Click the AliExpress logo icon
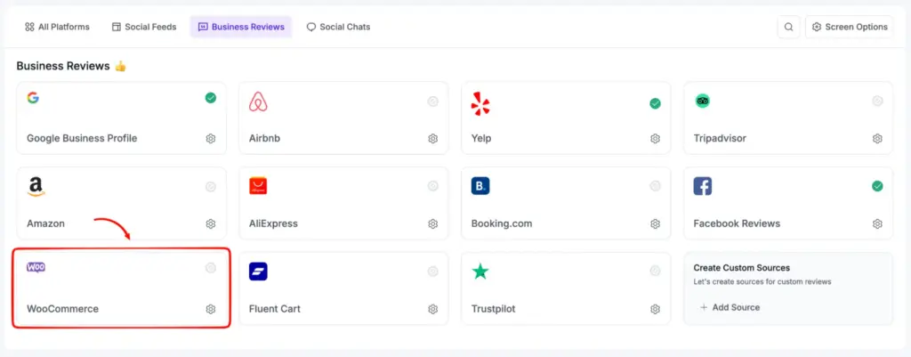The image size is (911, 357). 258,186
